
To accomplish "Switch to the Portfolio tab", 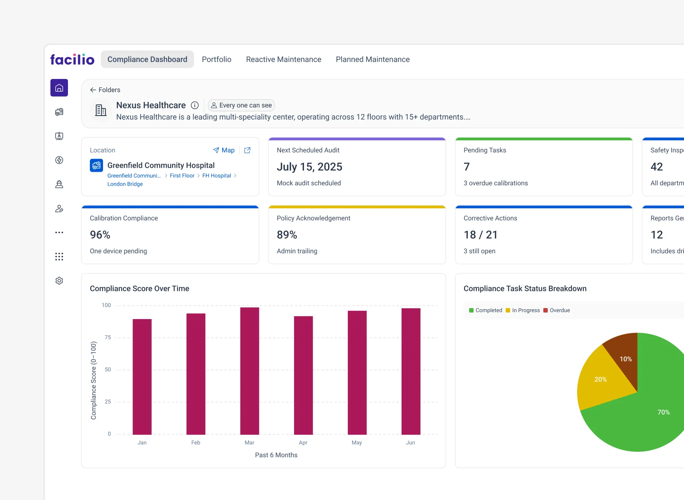I will click(x=217, y=59).
